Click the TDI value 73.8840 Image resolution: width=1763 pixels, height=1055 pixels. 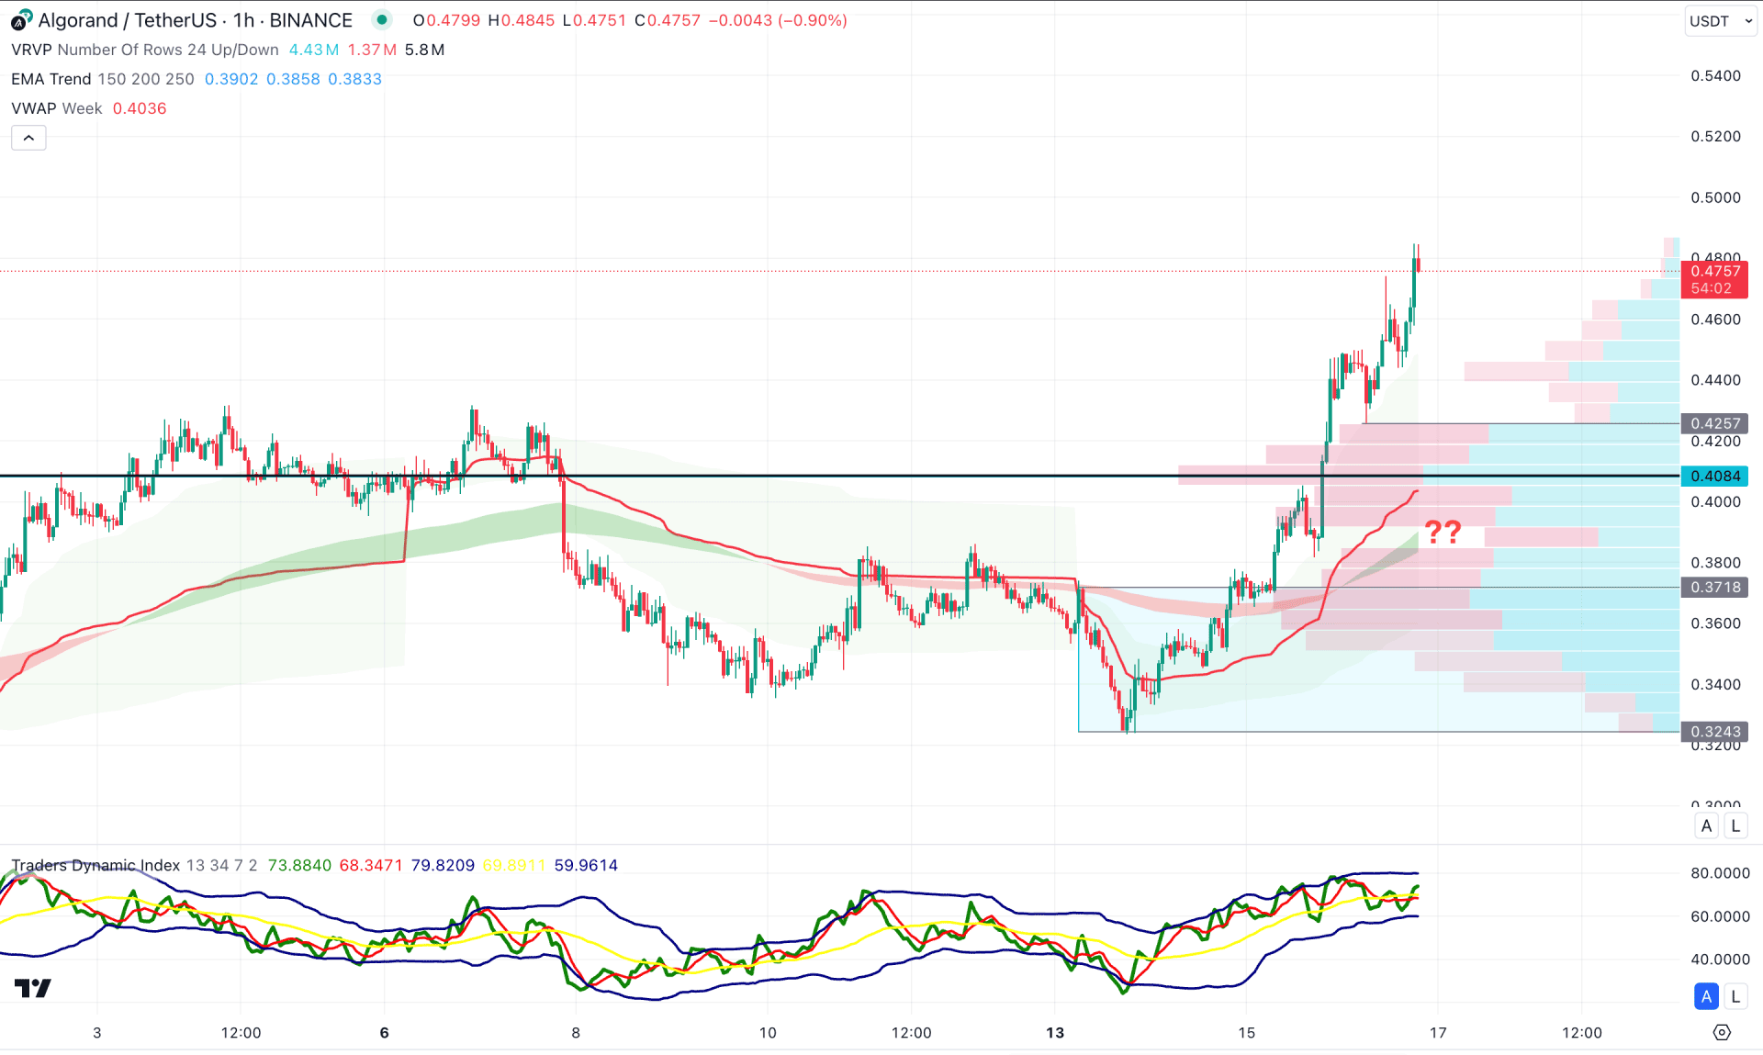(299, 865)
